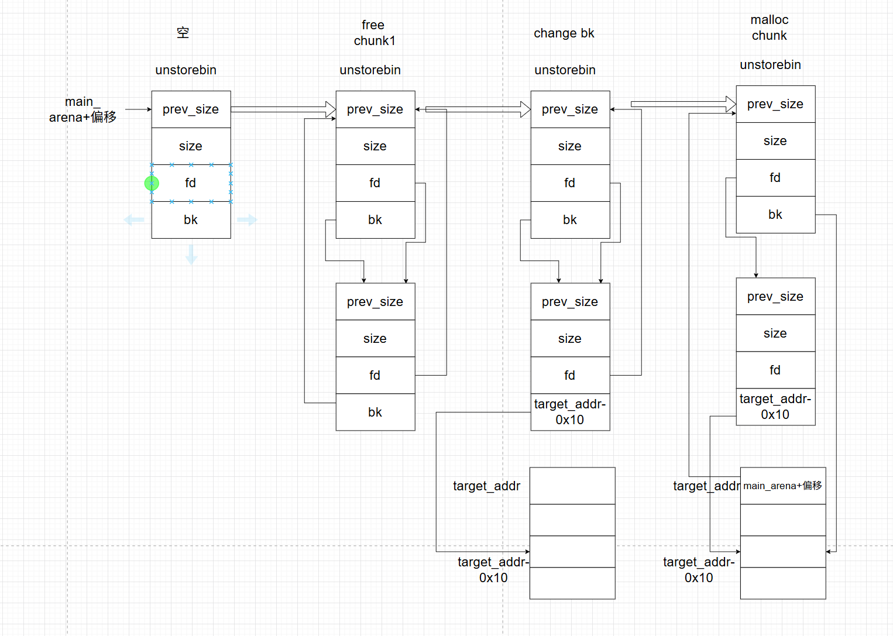This screenshot has height=636, width=893.
Task: Click the green handle on the selected fd cell
Action: [x=152, y=184]
